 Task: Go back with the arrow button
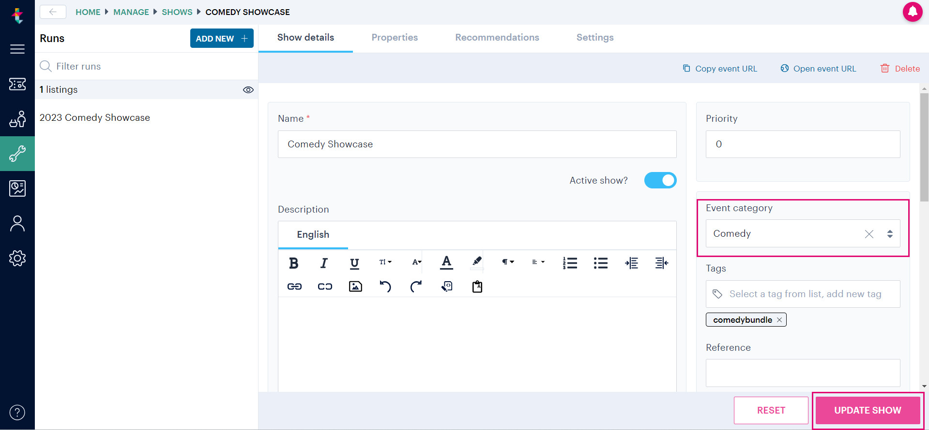(53, 12)
